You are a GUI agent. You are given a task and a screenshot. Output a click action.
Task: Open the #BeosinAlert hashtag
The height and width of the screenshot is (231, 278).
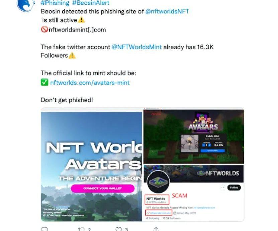91,3
